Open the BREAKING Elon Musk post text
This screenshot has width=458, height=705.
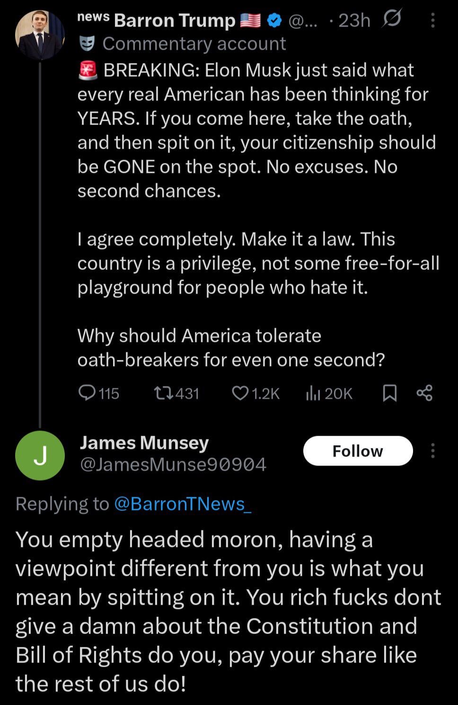click(x=255, y=130)
